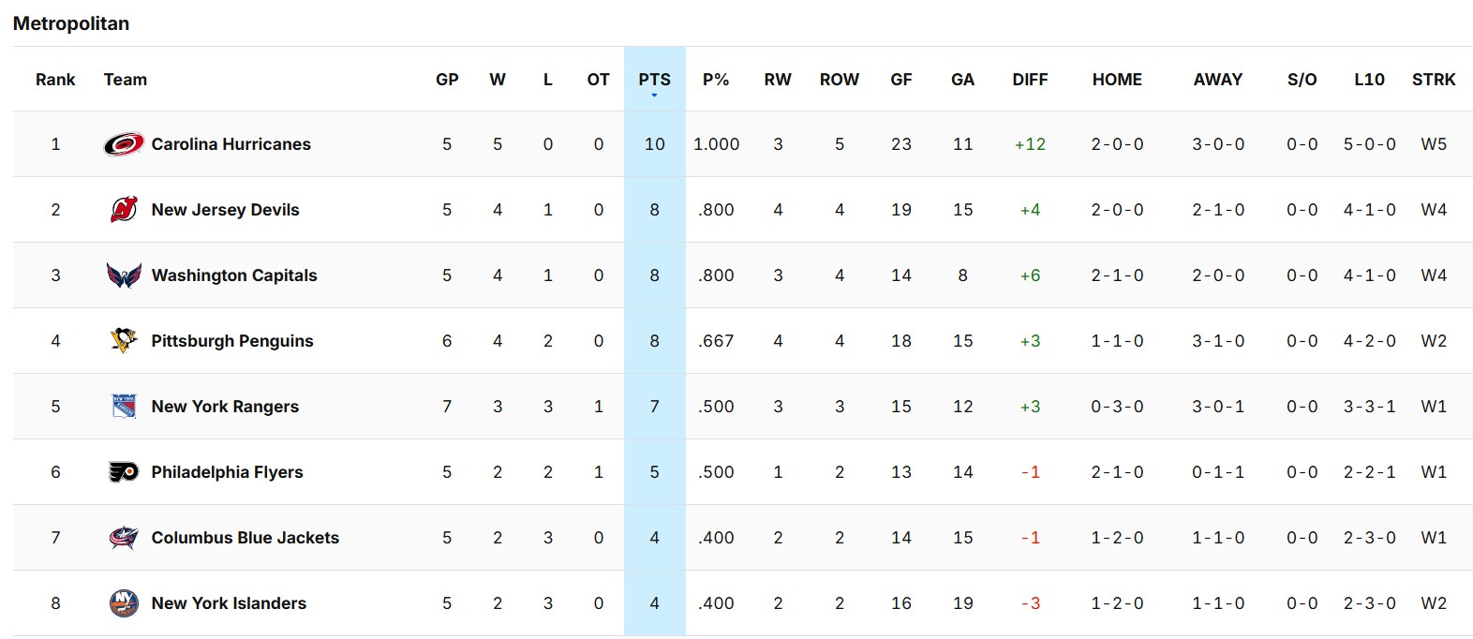This screenshot has height=639, width=1473.
Task: Click the Metropolitan division heading
Action: 71,23
